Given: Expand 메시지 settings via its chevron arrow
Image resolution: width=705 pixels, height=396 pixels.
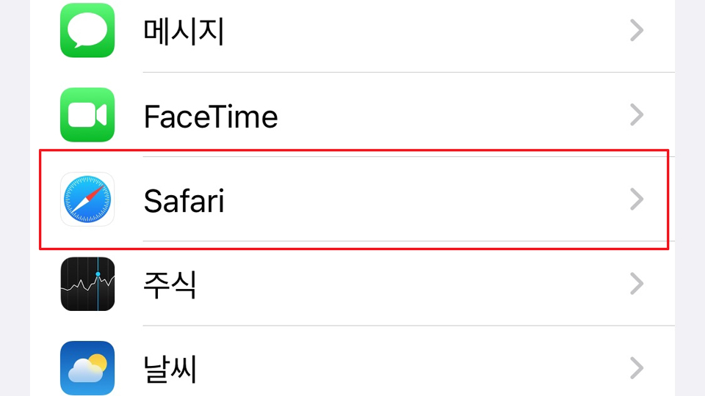Looking at the screenshot, I should pyautogui.click(x=637, y=30).
